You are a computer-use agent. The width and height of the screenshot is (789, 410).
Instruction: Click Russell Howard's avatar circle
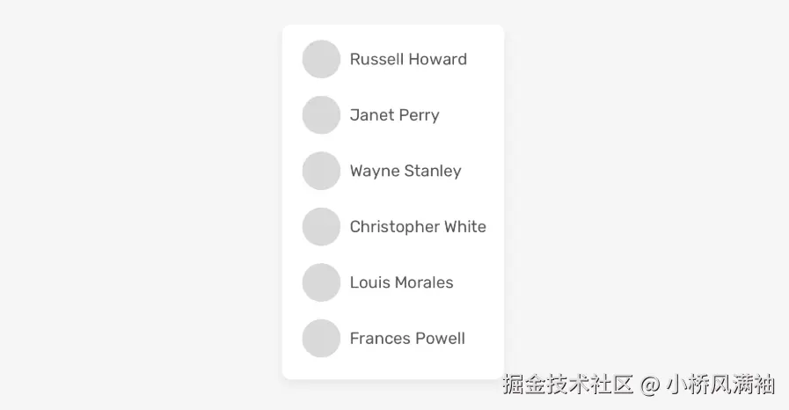point(321,59)
